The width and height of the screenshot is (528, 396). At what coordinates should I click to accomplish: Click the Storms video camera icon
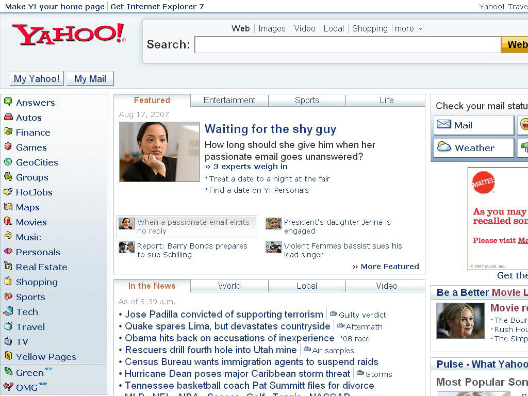[x=360, y=373]
